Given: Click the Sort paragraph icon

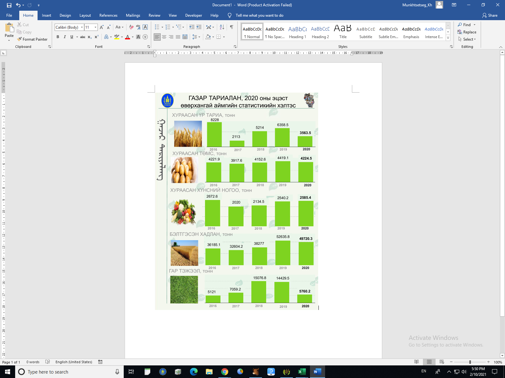Looking at the screenshot, I should [x=222, y=27].
